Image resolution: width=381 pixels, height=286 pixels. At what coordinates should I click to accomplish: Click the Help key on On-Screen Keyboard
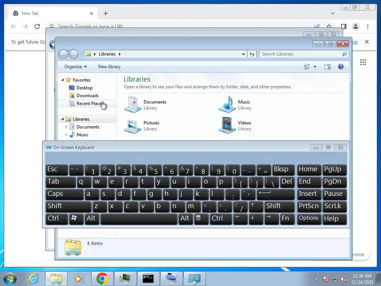[x=334, y=219]
